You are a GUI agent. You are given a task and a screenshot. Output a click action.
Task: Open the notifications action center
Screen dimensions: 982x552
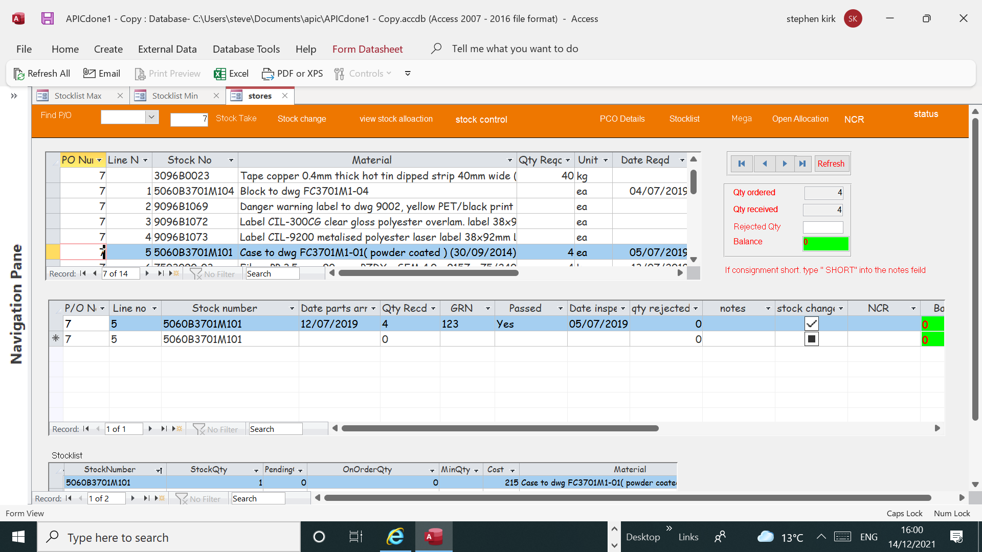pos(956,537)
